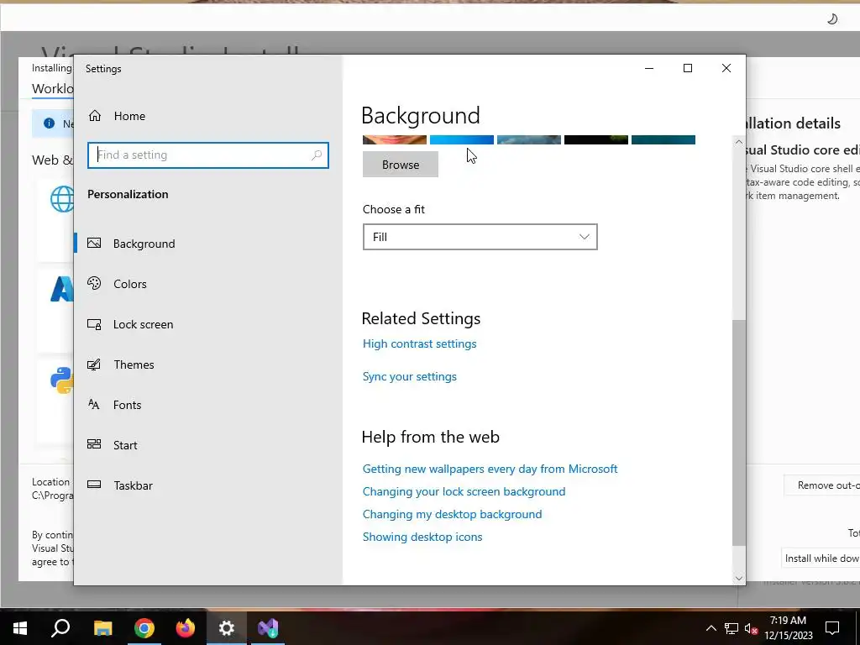Open Showing desktop icons help link

point(422,537)
